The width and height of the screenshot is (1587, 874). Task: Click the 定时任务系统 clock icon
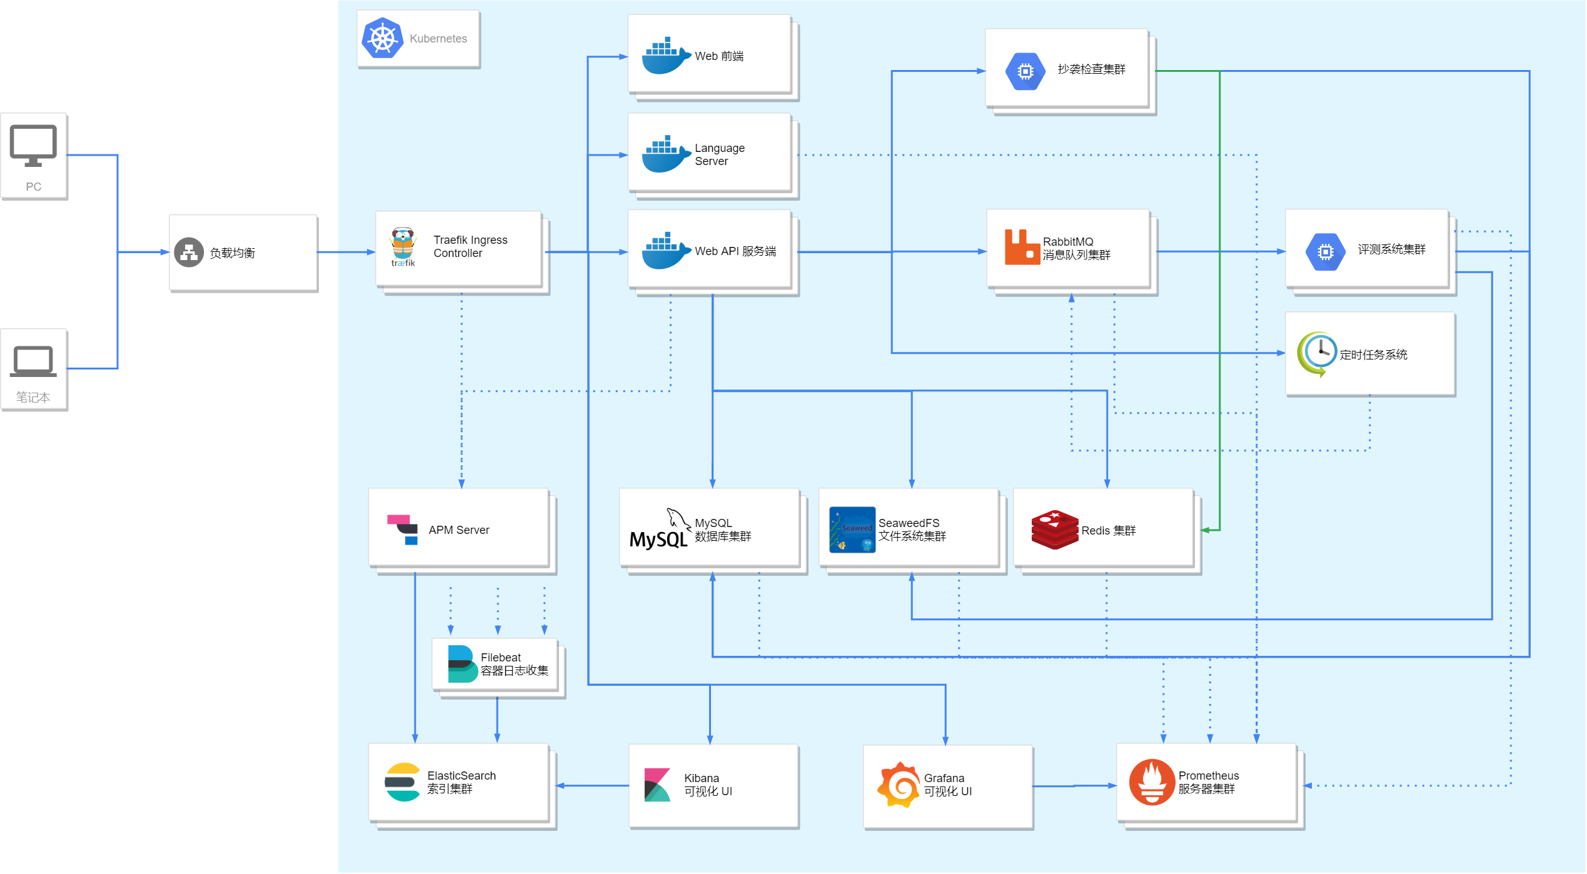click(1317, 354)
